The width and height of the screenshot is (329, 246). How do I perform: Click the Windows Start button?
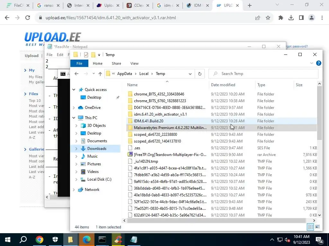[8, 240]
